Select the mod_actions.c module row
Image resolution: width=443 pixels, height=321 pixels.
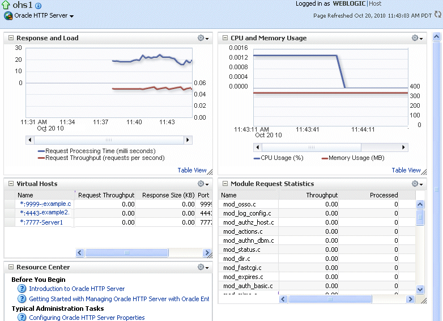pyautogui.click(x=317, y=231)
